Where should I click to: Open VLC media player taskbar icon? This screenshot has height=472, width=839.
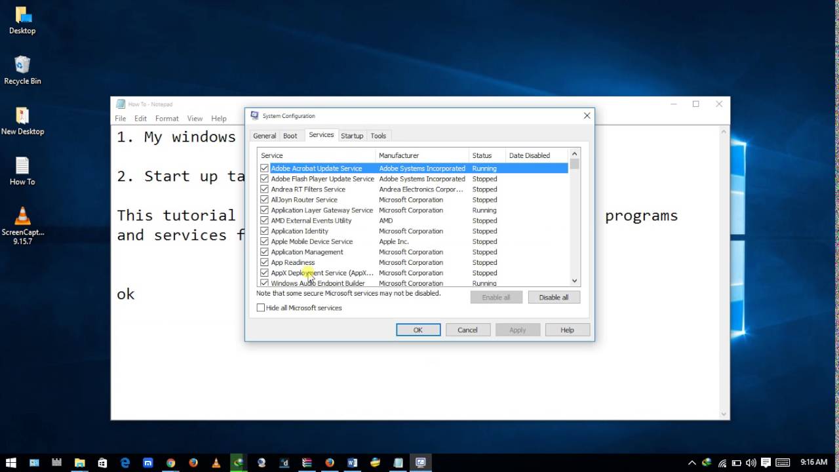(216, 462)
